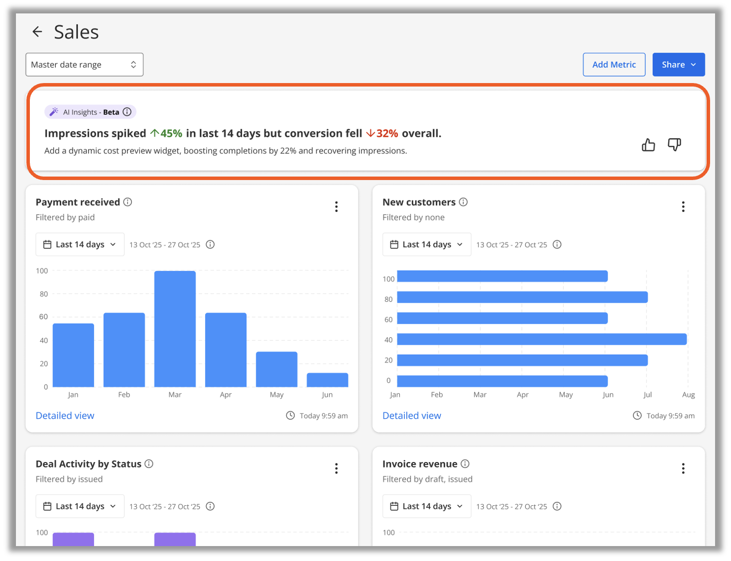Expand the Master date range selector
The height and width of the screenshot is (561, 731).
tap(84, 65)
